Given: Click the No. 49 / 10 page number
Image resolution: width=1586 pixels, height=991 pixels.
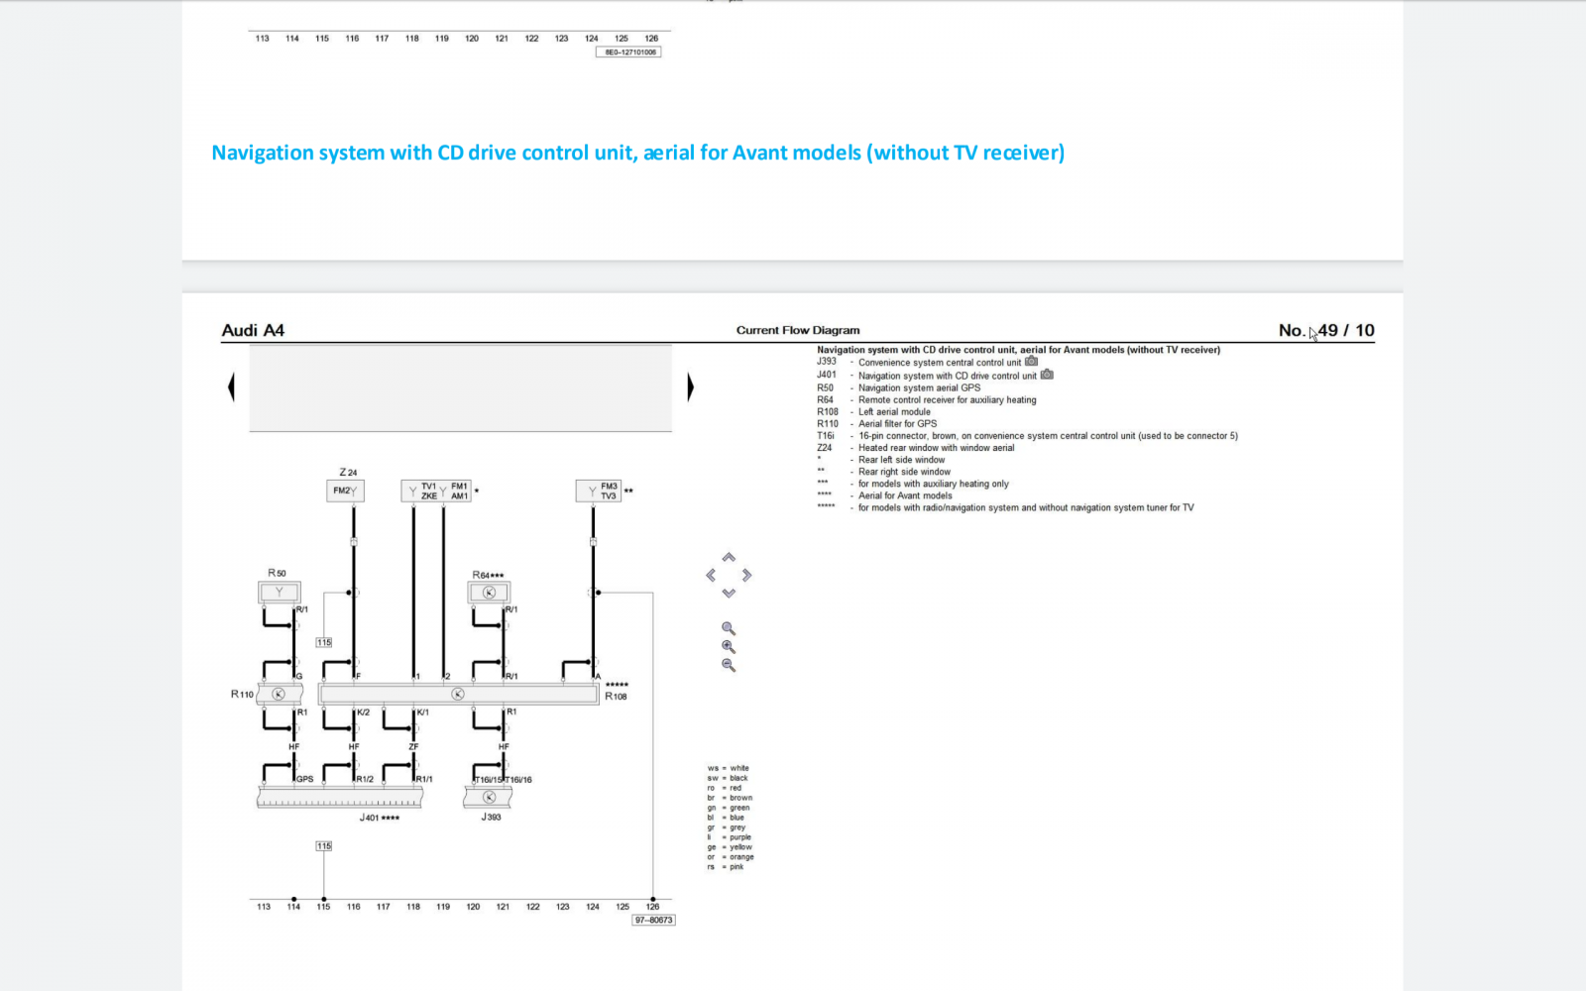Looking at the screenshot, I should coord(1326,330).
